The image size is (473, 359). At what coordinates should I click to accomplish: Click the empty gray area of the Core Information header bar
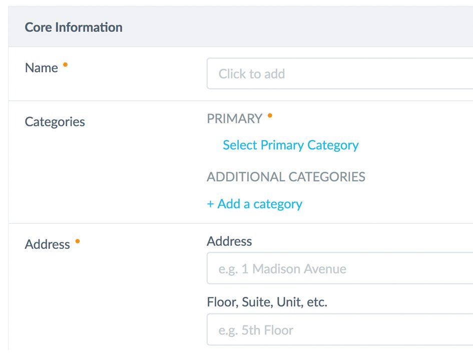[x=300, y=27]
